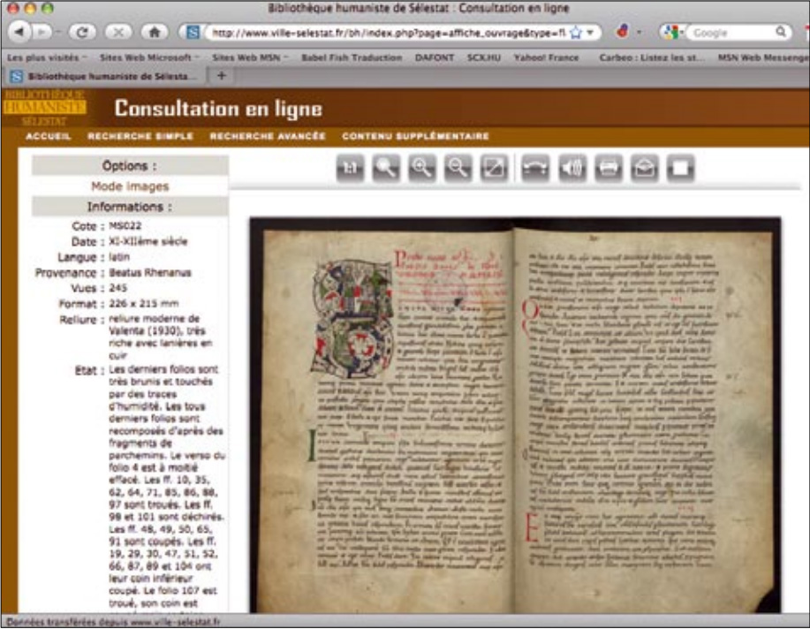The image size is (810, 629).
Task: Open the back/forward history dropdown arrow
Action: tap(58, 33)
